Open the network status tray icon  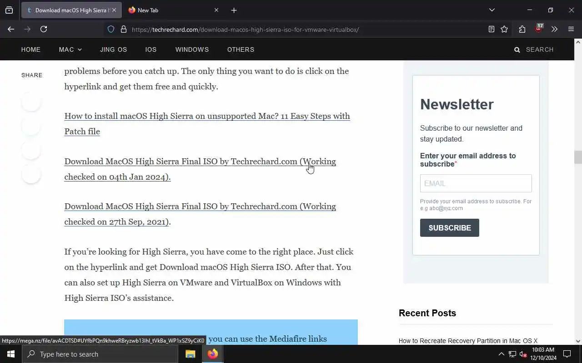click(512, 354)
